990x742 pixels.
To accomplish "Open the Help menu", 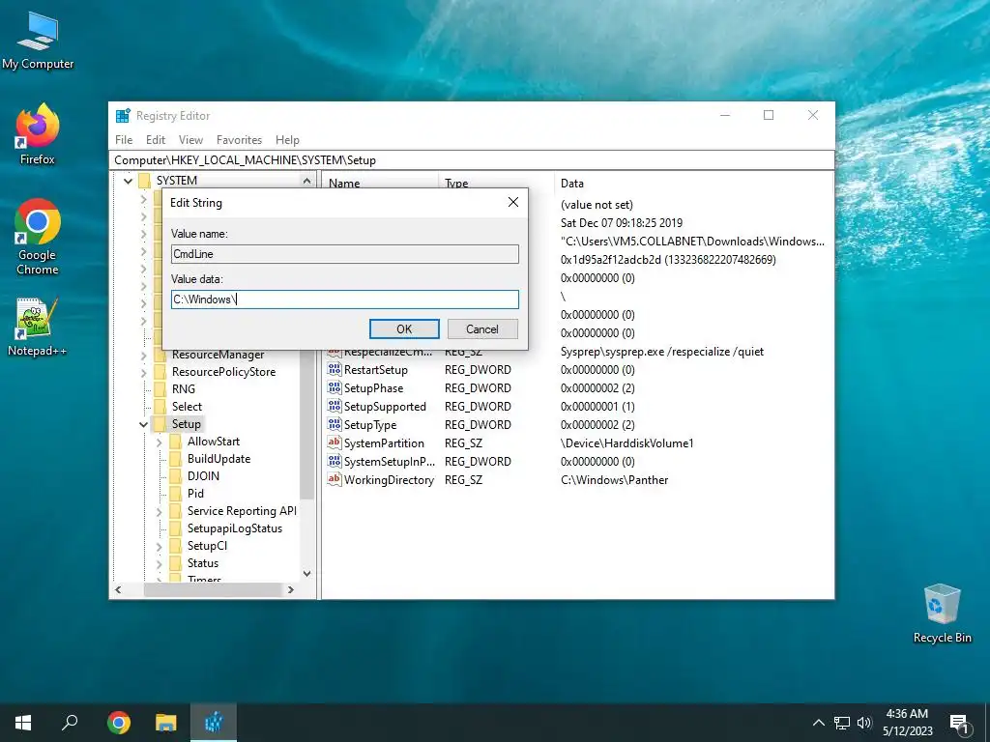I will [x=287, y=140].
